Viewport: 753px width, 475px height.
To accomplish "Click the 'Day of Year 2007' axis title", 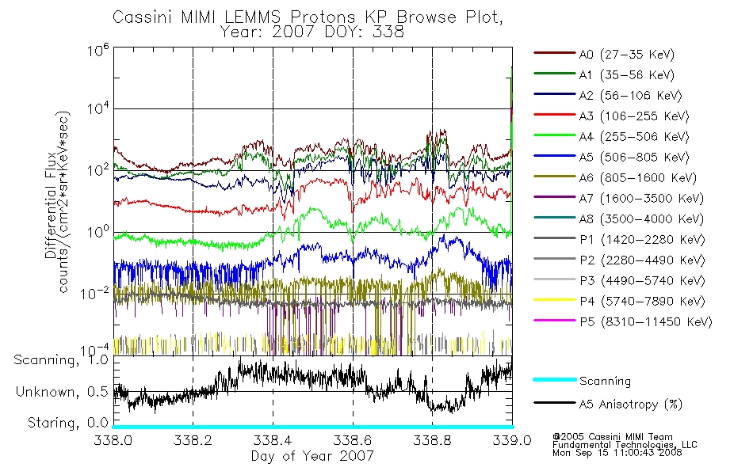I will tap(312, 456).
